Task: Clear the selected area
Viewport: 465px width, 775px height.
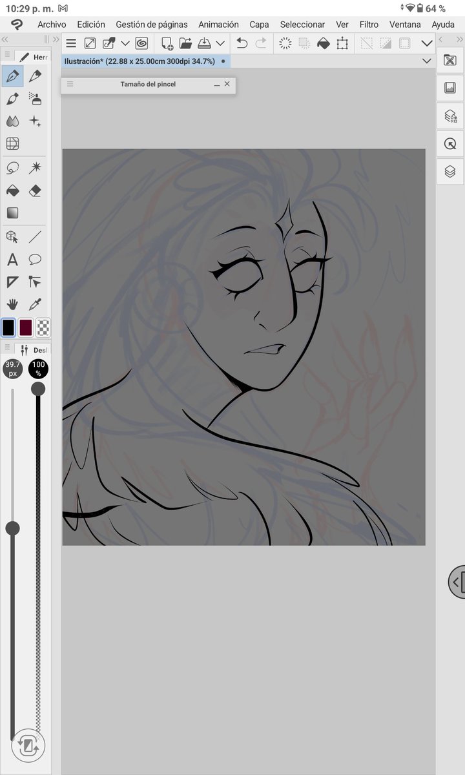Action: (285, 44)
